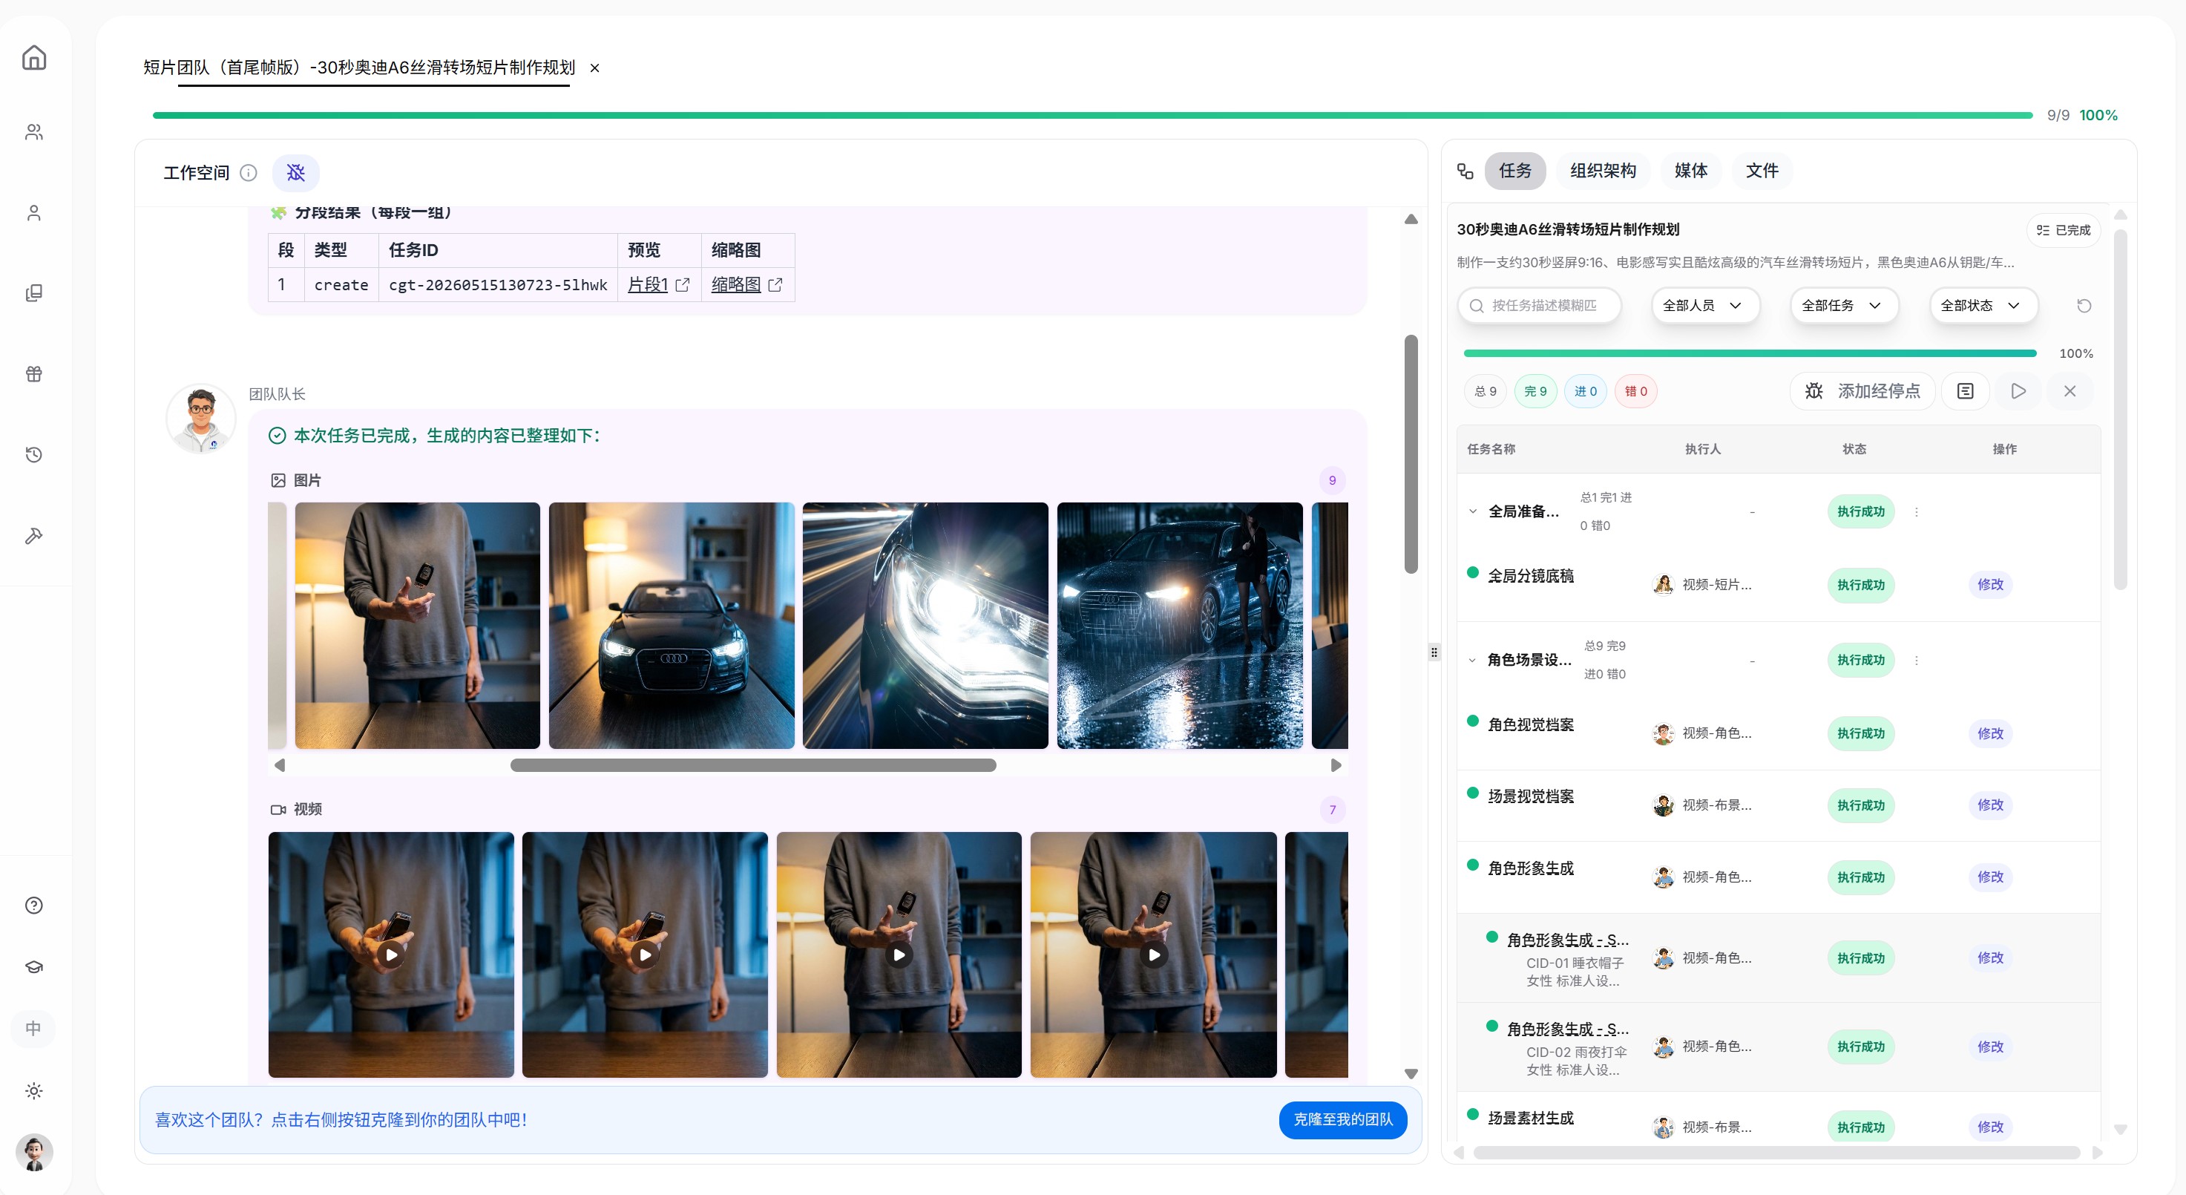Switch to the 任务 tab

pos(1514,171)
